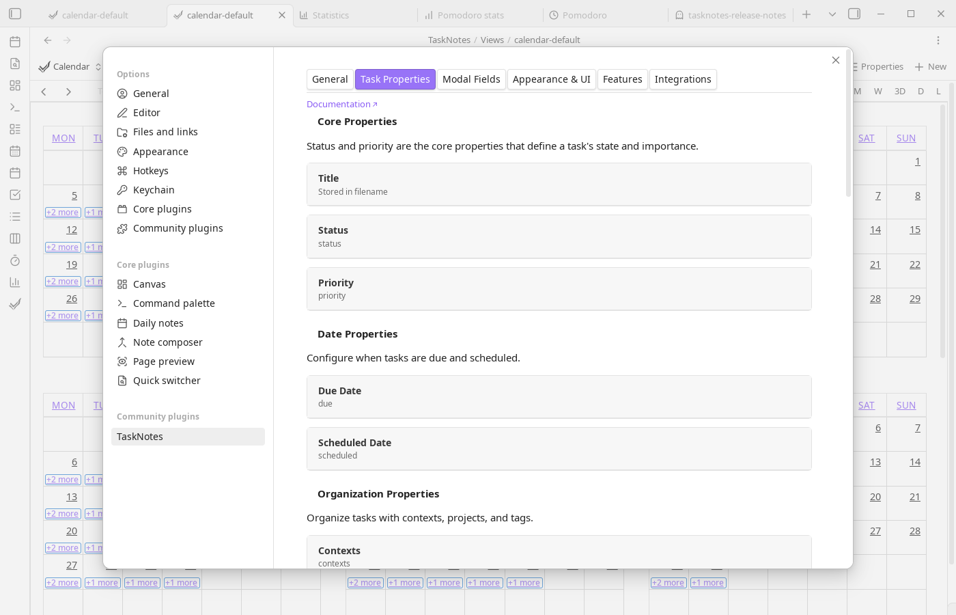Select TaskNotes in Community plugins list
The image size is (956, 615).
188,437
